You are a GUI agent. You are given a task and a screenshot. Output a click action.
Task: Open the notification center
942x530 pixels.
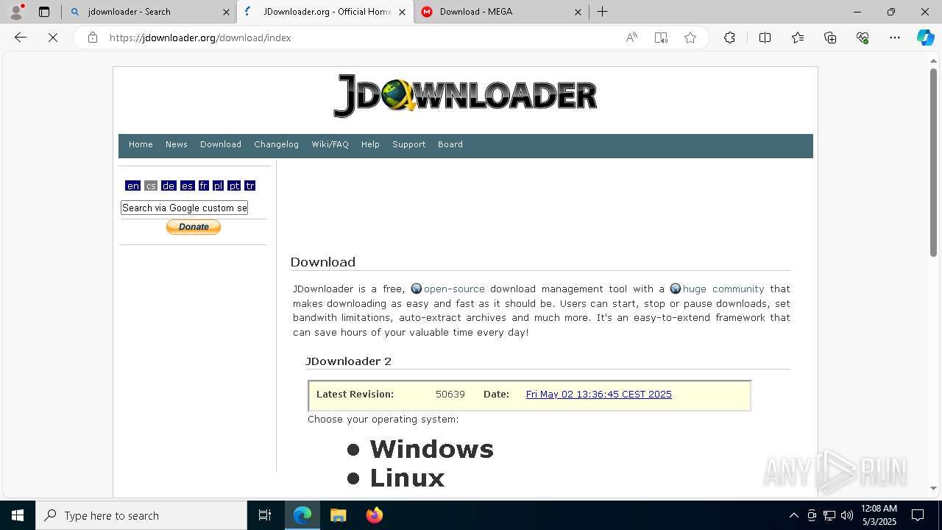coord(918,515)
